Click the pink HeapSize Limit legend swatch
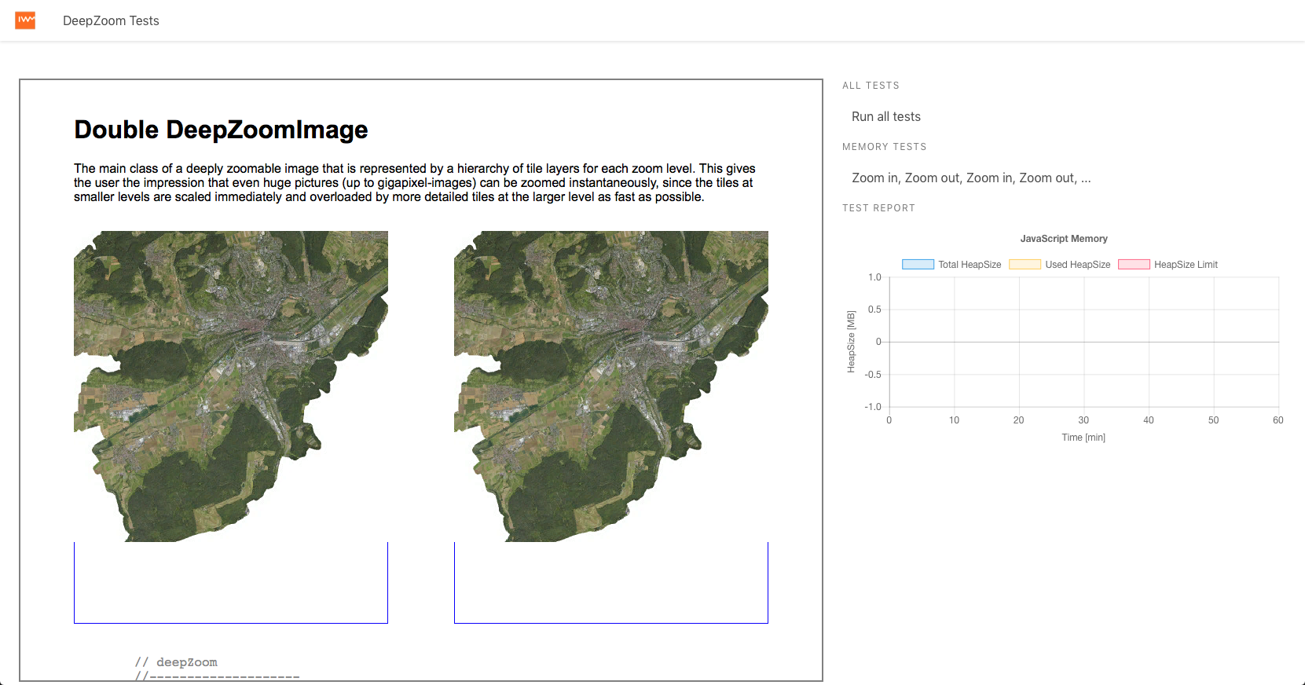 tap(1133, 265)
